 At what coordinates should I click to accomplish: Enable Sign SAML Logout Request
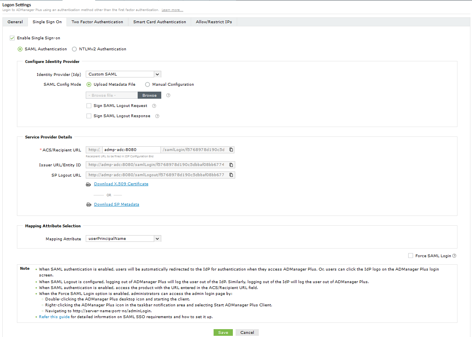point(89,106)
